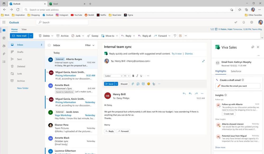Viewport: 264px width, 154px height.
Task: Discard the reply draft
Action: pos(124,84)
